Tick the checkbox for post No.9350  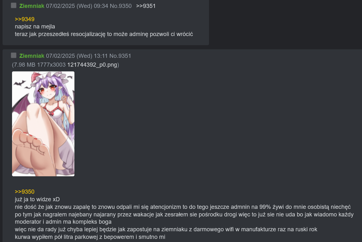pos(14,5)
